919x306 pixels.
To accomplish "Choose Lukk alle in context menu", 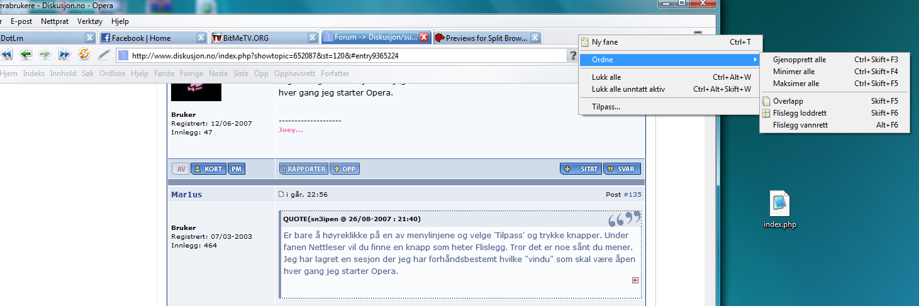I will pyautogui.click(x=669, y=77).
